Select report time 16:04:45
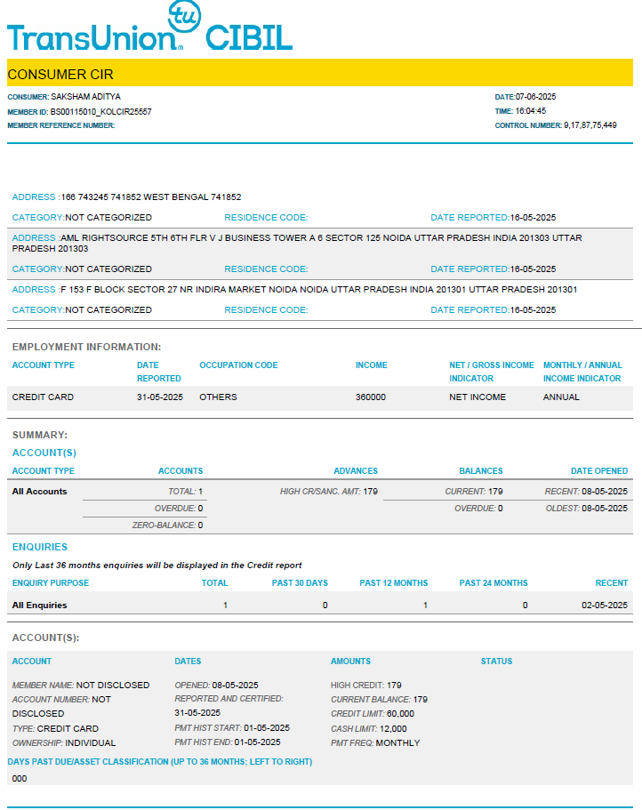642x810 pixels. [531, 111]
